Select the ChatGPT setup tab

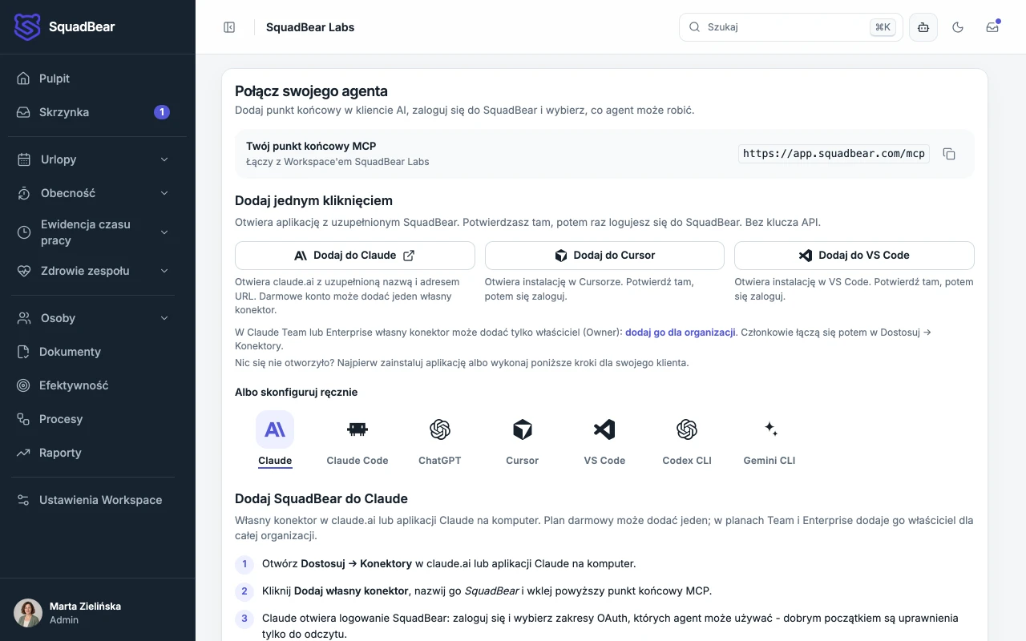pos(440,439)
